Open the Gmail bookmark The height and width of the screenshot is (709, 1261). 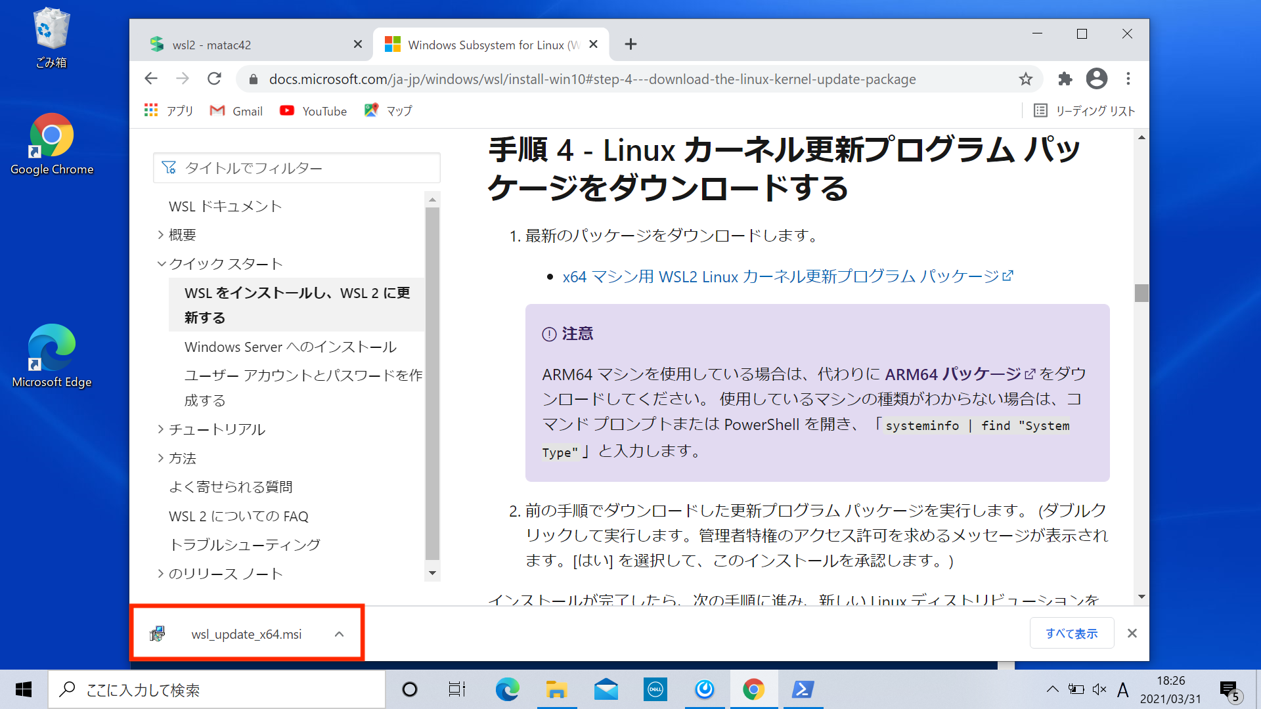(236, 111)
